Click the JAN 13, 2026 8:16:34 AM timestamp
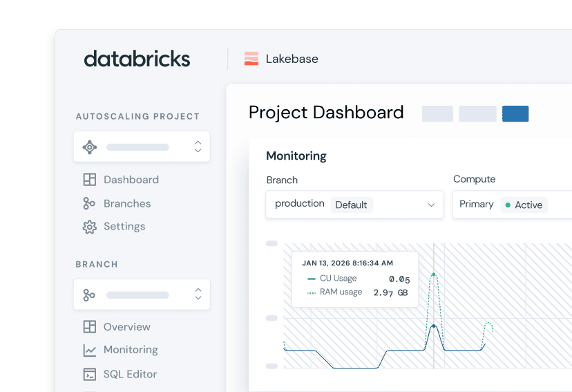Screen dimensions: 572x392 pos(347,263)
